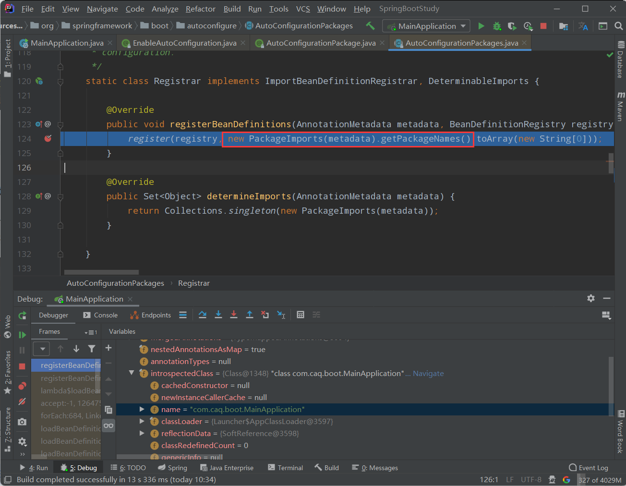Expand the classLoader variable node
The width and height of the screenshot is (626, 486).
click(142, 421)
